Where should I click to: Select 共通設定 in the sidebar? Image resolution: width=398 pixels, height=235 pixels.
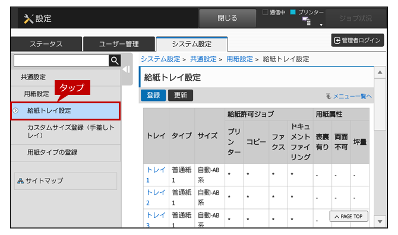click(x=66, y=77)
